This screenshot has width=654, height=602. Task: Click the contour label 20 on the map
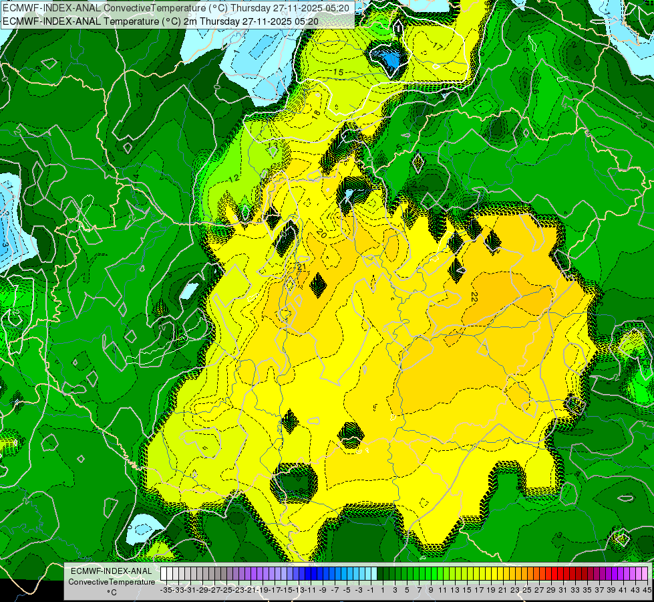(x=321, y=233)
